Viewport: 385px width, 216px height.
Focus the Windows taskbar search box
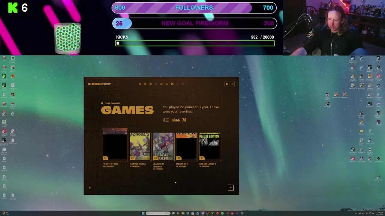coord(158,213)
